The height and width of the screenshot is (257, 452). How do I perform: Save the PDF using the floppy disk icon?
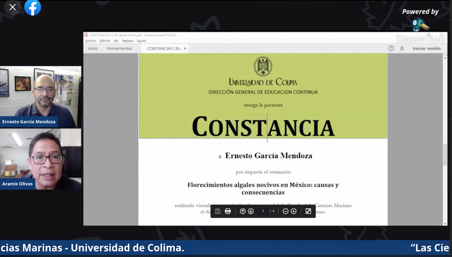click(x=218, y=211)
